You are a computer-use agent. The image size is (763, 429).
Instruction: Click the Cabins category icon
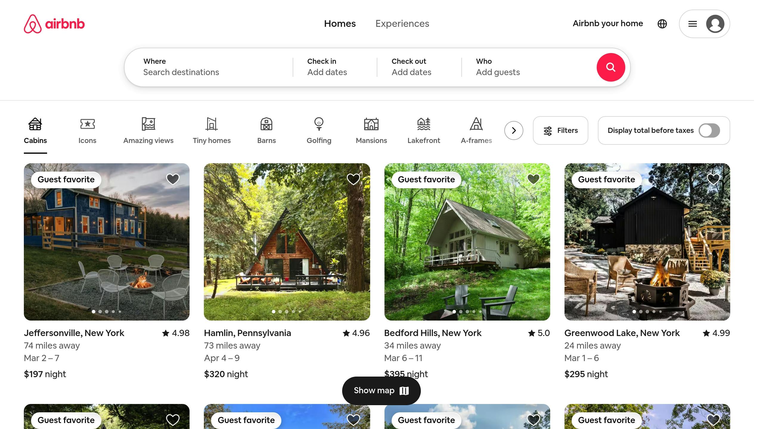pos(35,130)
